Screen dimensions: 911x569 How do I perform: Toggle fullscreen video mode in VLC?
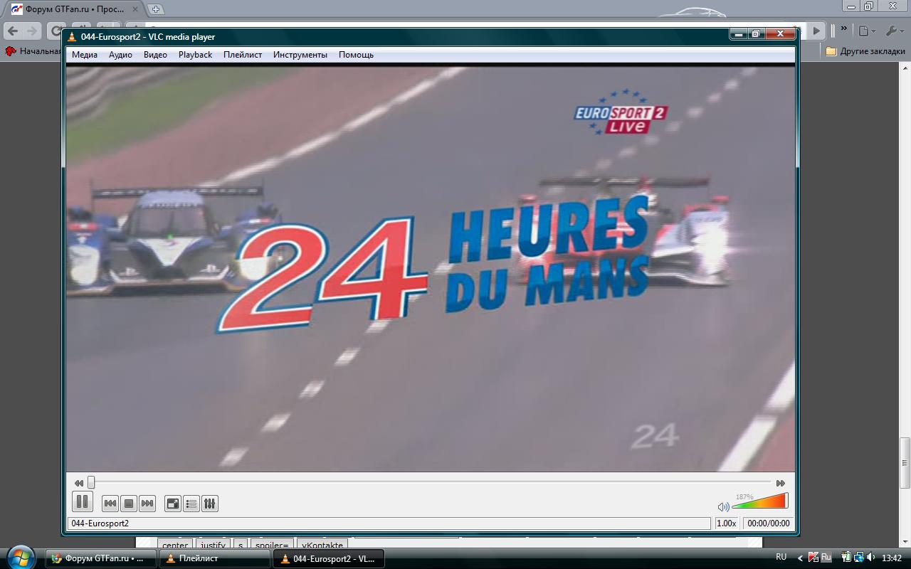pos(173,504)
